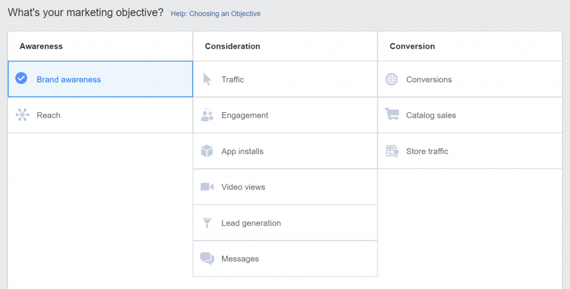Pick the Conversions objective text
This screenshot has width=570, height=289.
(429, 79)
